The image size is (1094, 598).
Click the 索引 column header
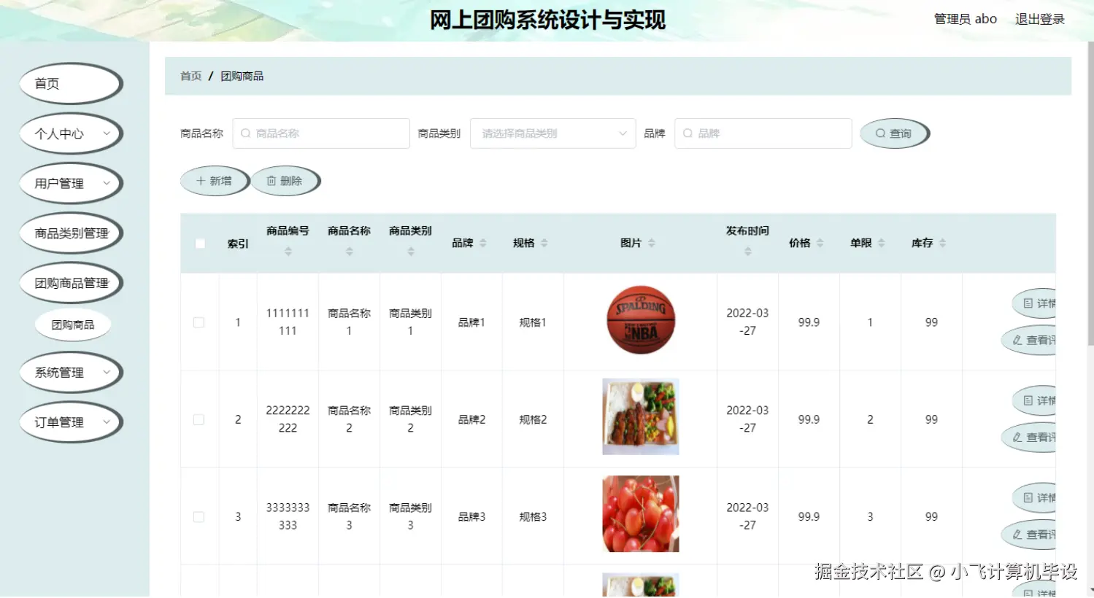click(x=238, y=244)
